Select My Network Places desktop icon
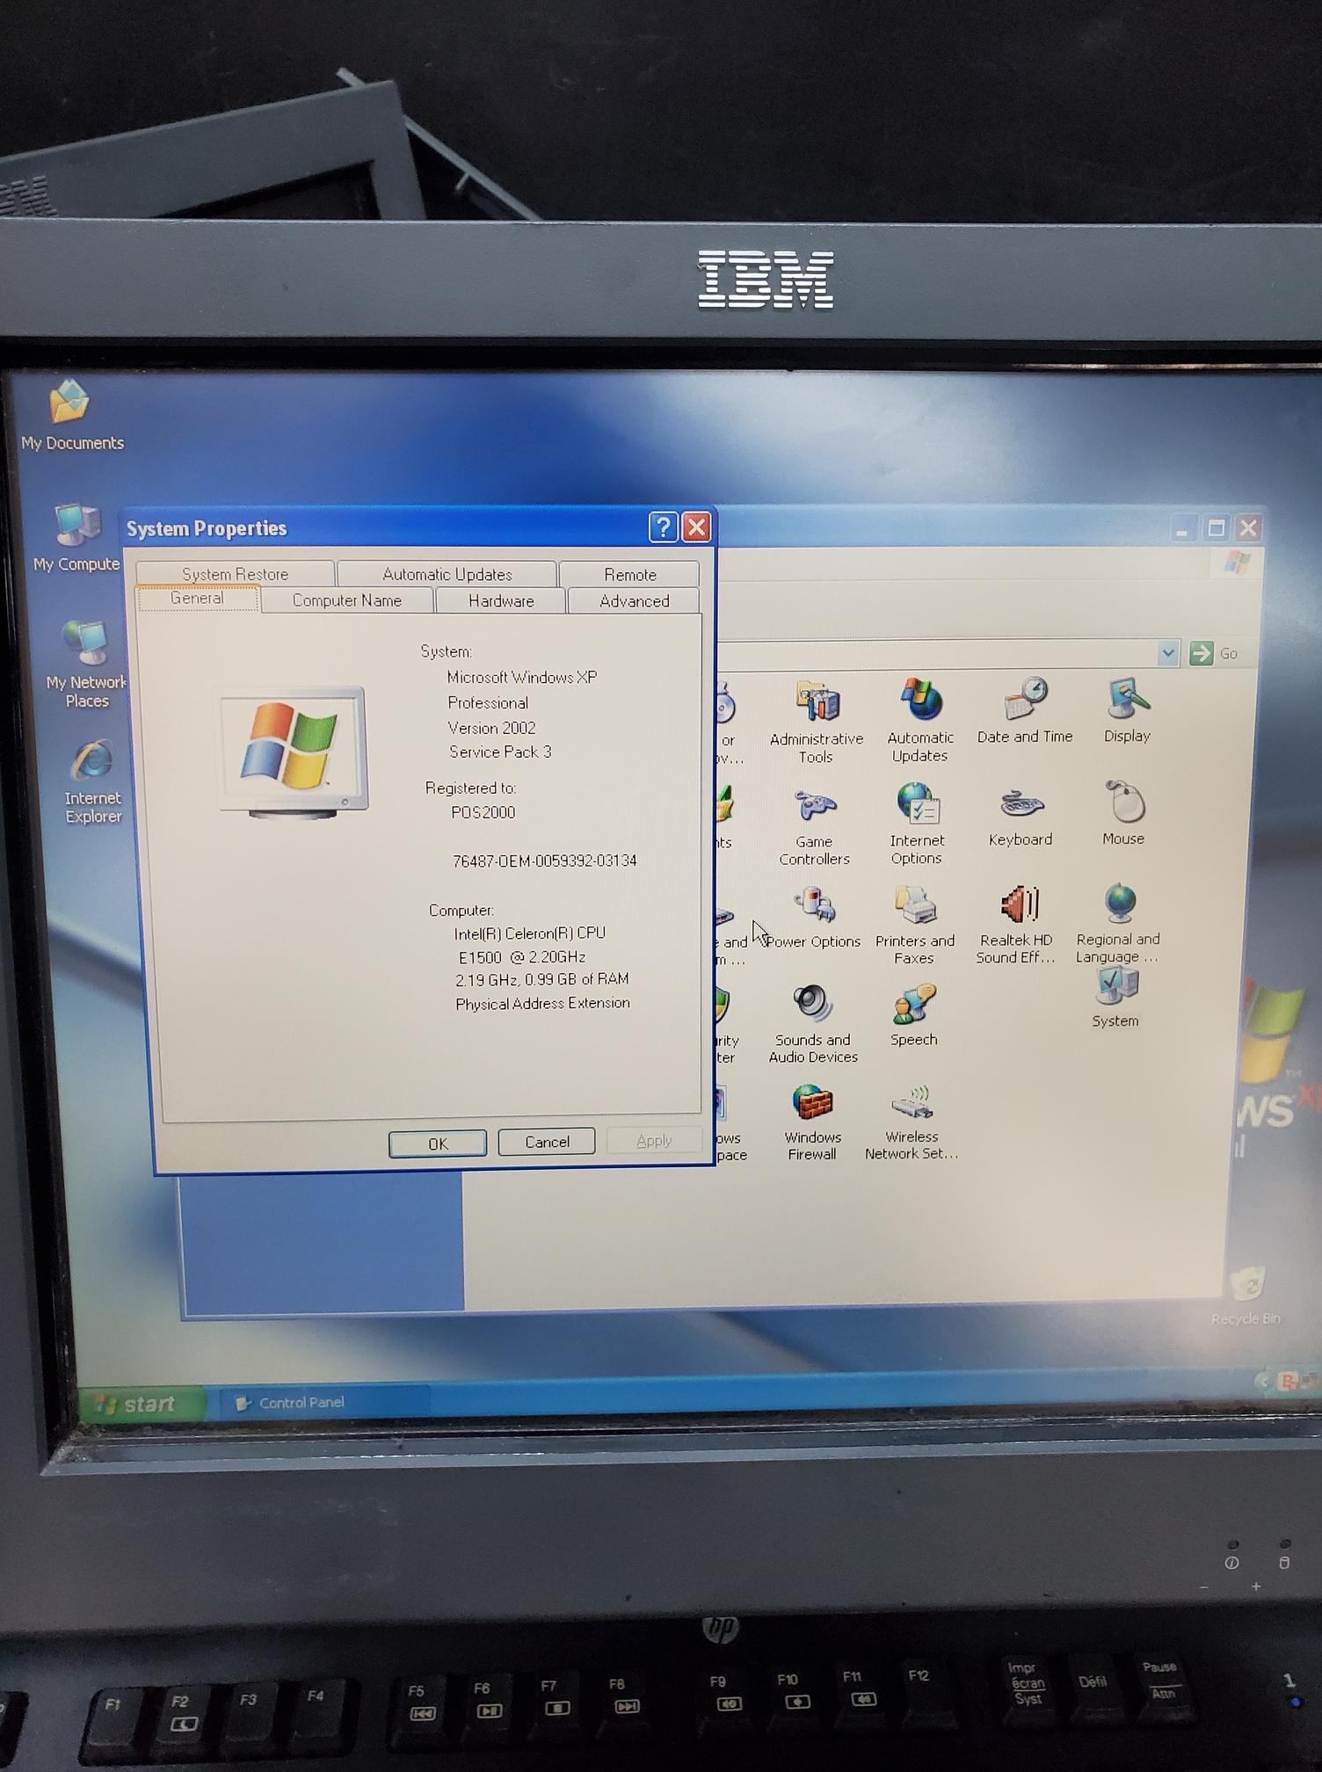Image resolution: width=1322 pixels, height=1772 pixels. [86, 664]
